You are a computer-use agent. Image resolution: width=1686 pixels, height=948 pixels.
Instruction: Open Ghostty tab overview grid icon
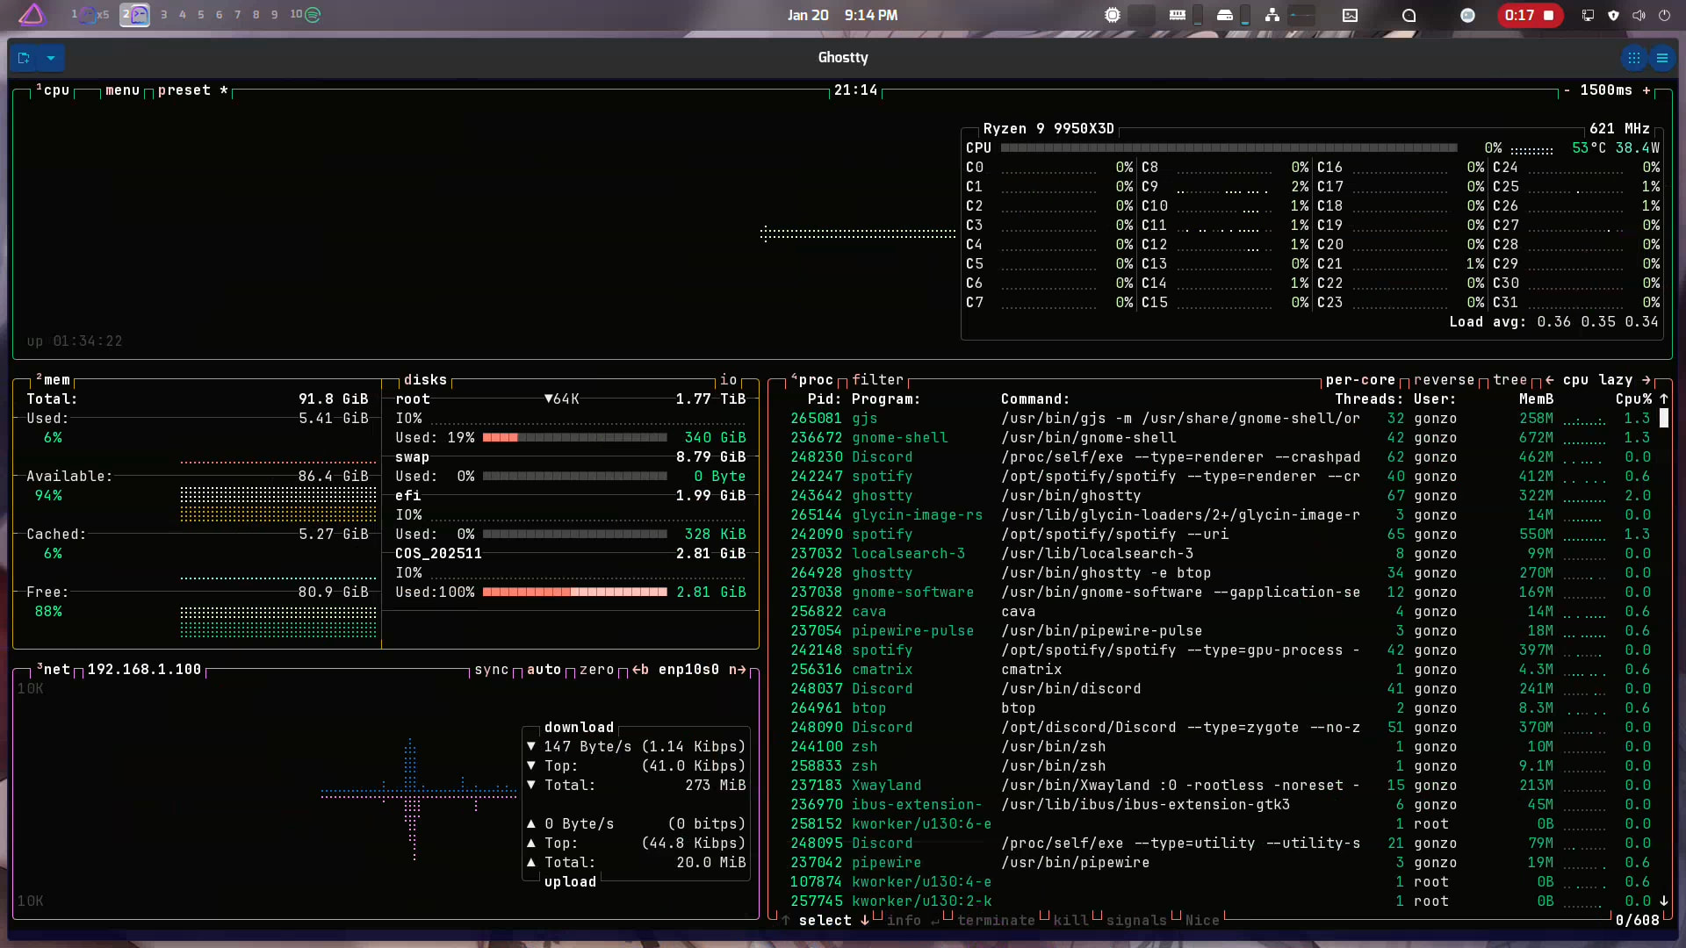[1633, 58]
